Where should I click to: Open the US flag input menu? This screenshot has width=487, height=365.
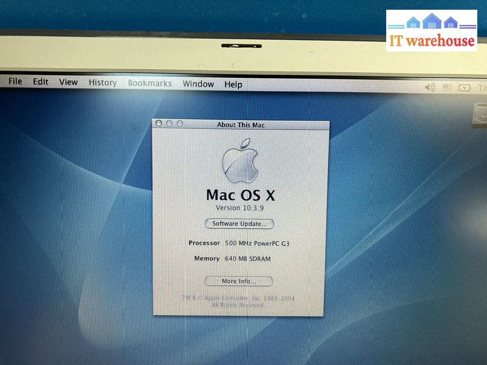point(448,88)
